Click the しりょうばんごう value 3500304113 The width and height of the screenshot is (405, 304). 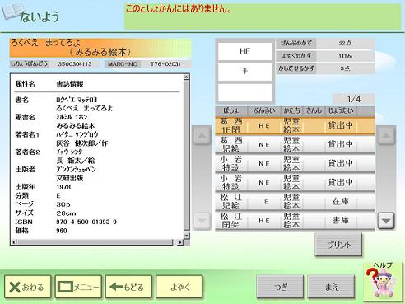coord(75,64)
